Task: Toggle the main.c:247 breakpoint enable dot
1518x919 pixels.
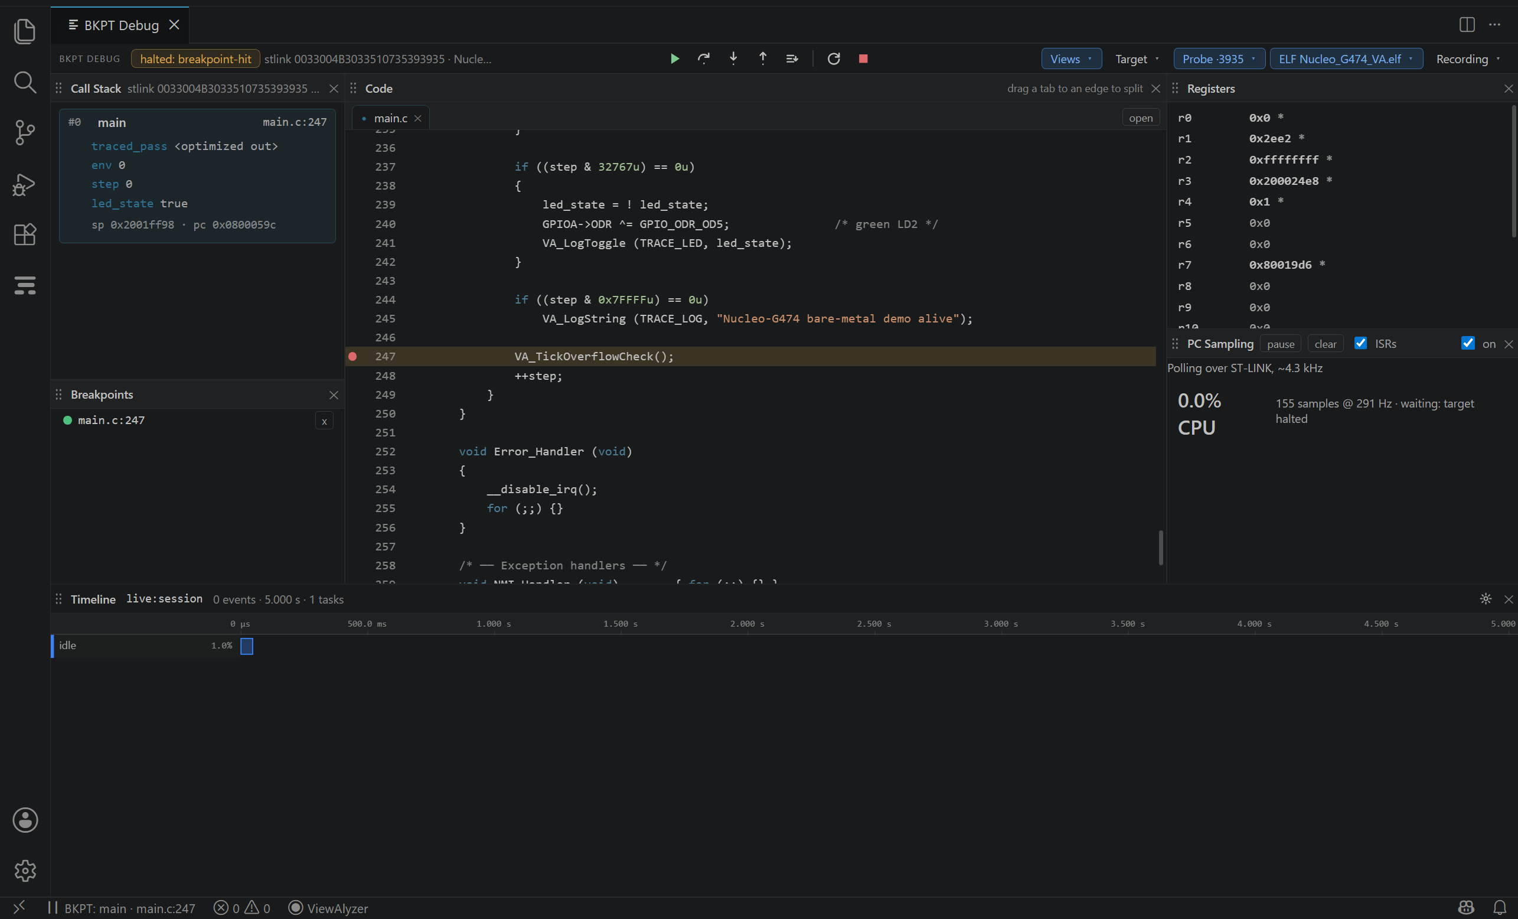Action: [x=67, y=420]
